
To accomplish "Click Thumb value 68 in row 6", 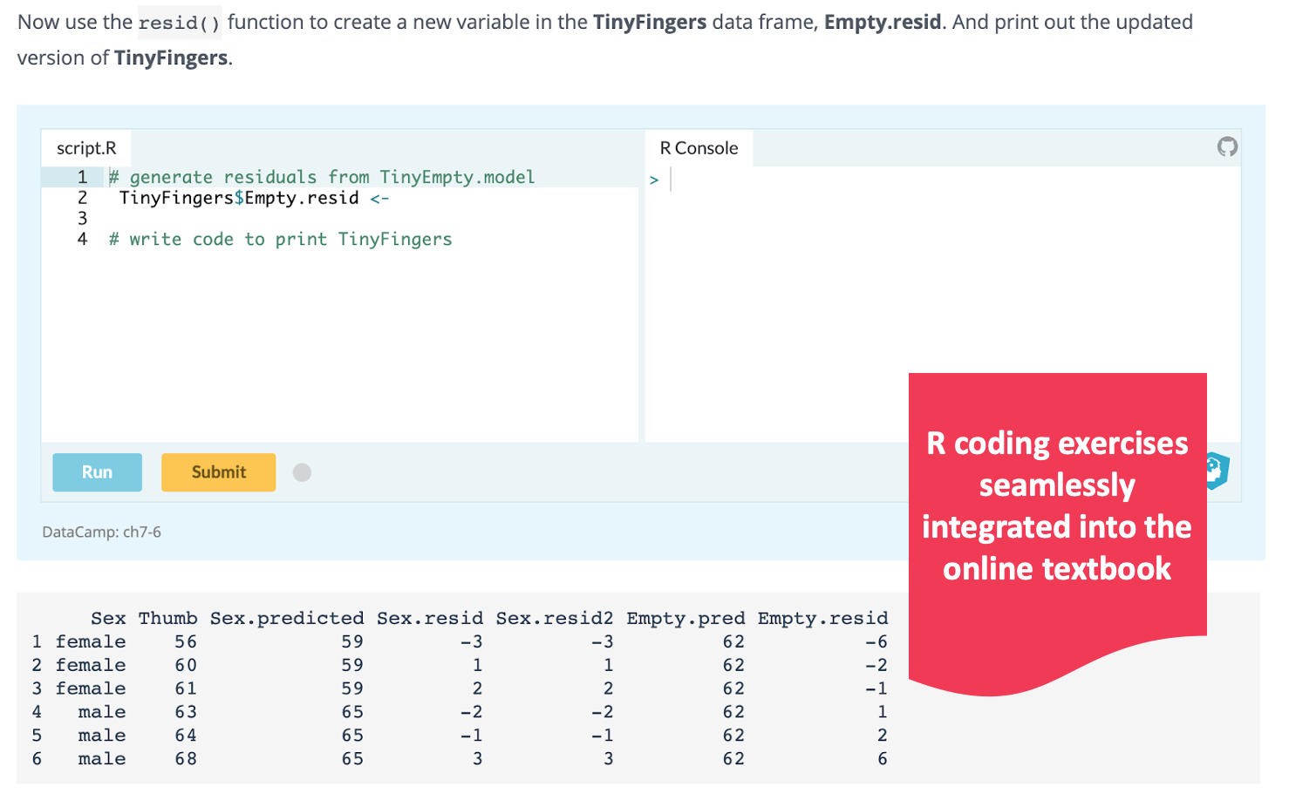I will [x=186, y=759].
